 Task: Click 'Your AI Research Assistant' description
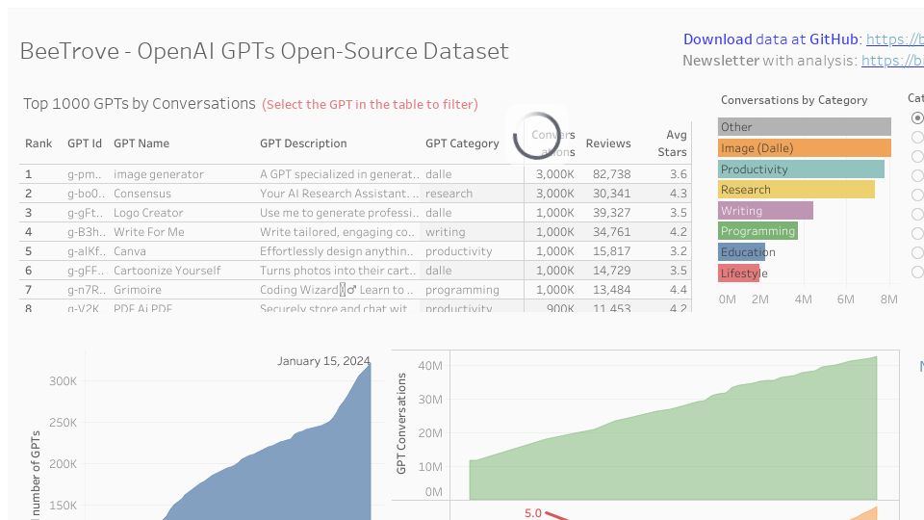339,194
